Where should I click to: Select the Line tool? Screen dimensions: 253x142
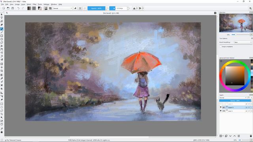coord(2,32)
